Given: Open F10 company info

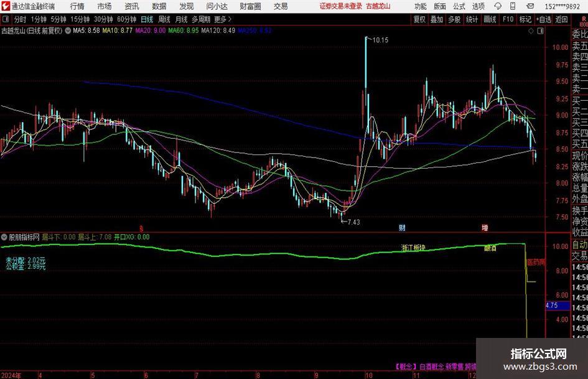Looking at the screenshot, I should (508, 19).
